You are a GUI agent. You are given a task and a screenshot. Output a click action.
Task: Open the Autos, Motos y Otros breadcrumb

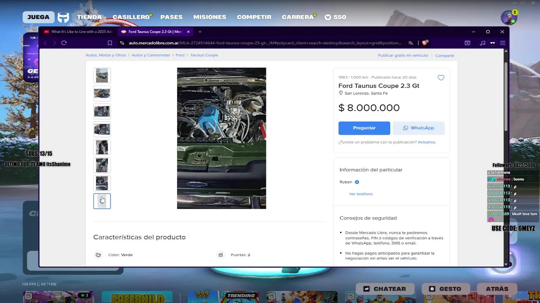click(x=106, y=55)
